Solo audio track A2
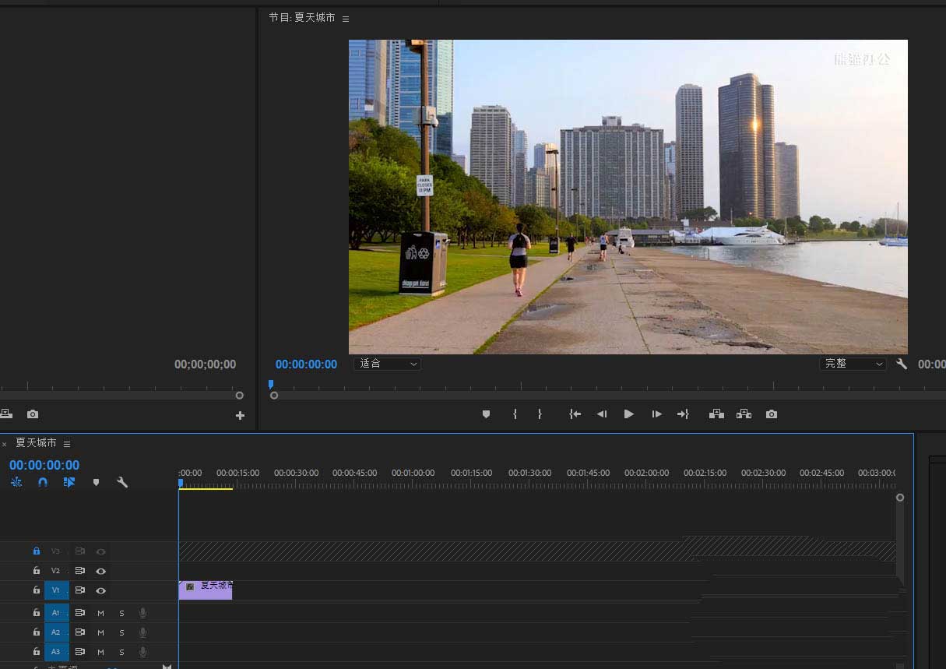 [x=121, y=632]
